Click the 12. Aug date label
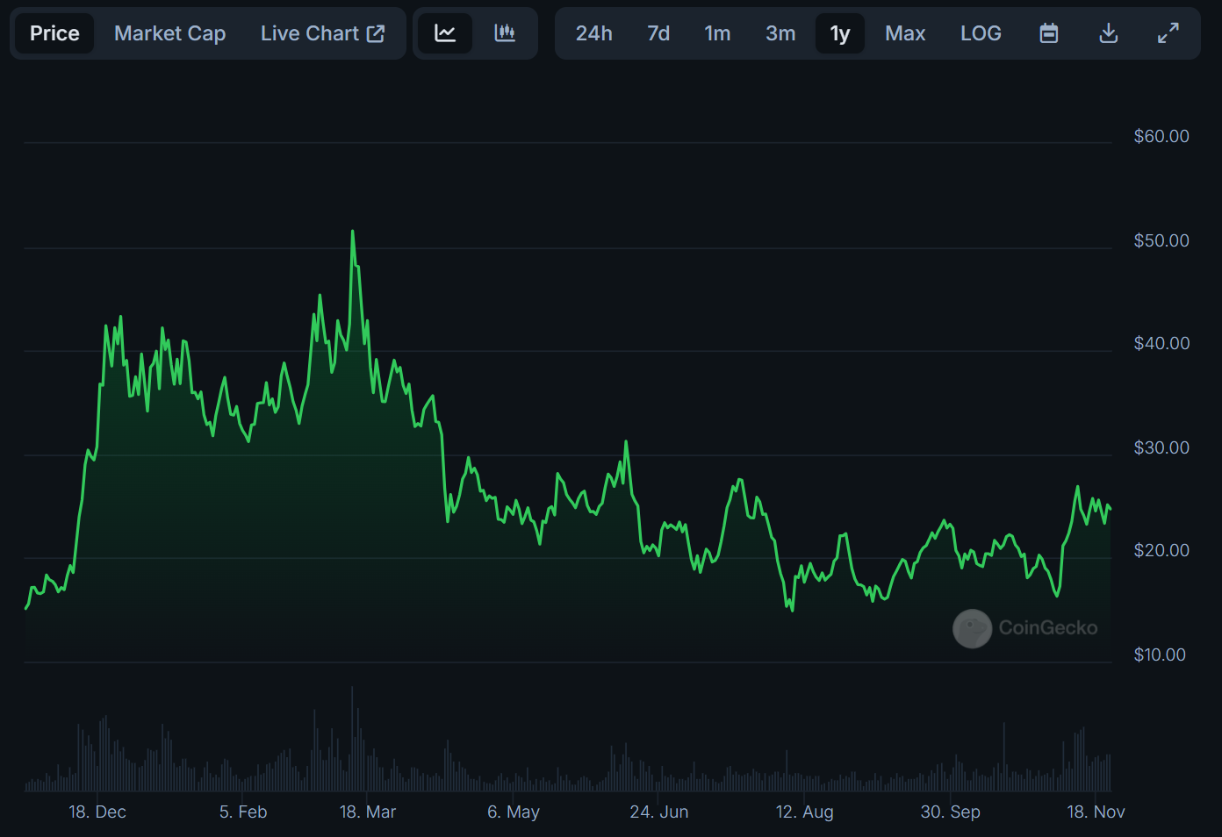The image size is (1222, 837). [805, 812]
